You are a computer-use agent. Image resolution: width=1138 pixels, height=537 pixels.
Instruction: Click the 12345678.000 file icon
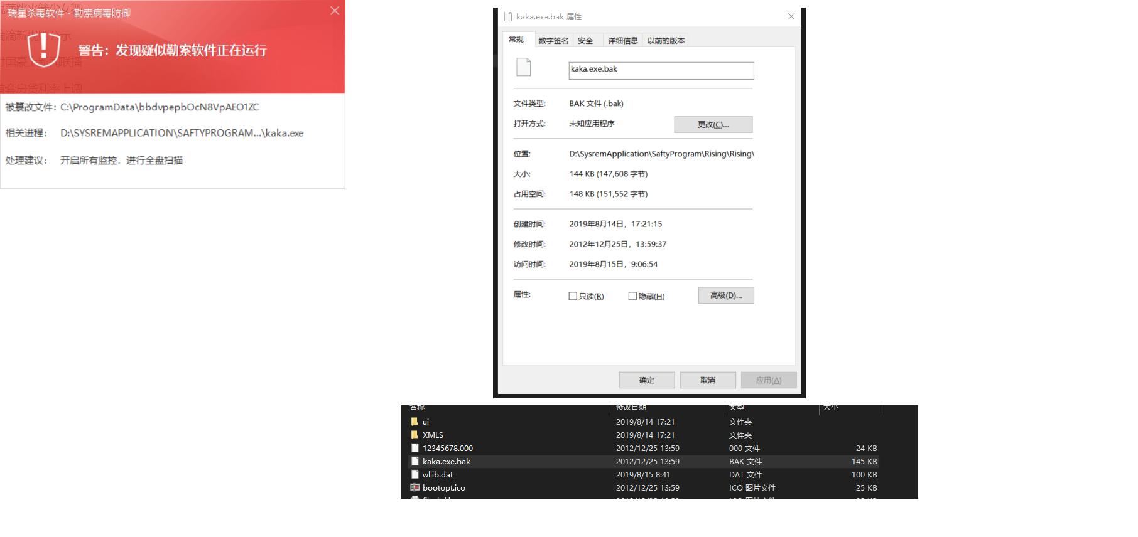415,448
